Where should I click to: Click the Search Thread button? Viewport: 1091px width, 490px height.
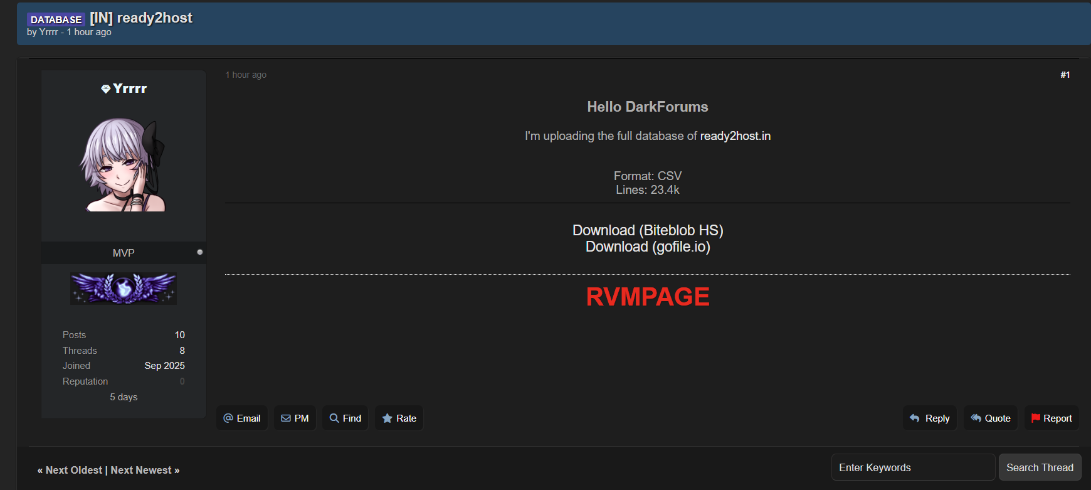click(x=1040, y=467)
